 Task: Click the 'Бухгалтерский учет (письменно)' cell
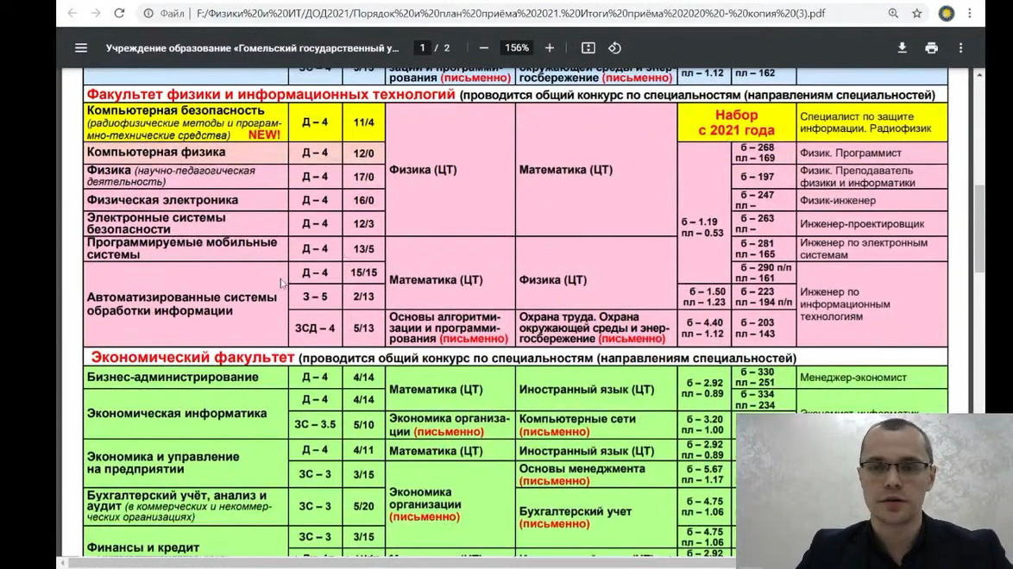(x=595, y=517)
